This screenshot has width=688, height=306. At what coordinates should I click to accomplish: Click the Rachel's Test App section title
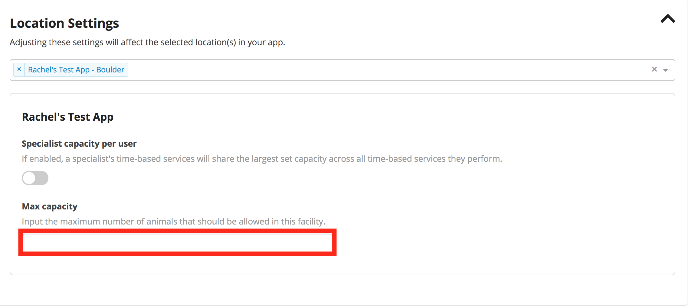67,117
